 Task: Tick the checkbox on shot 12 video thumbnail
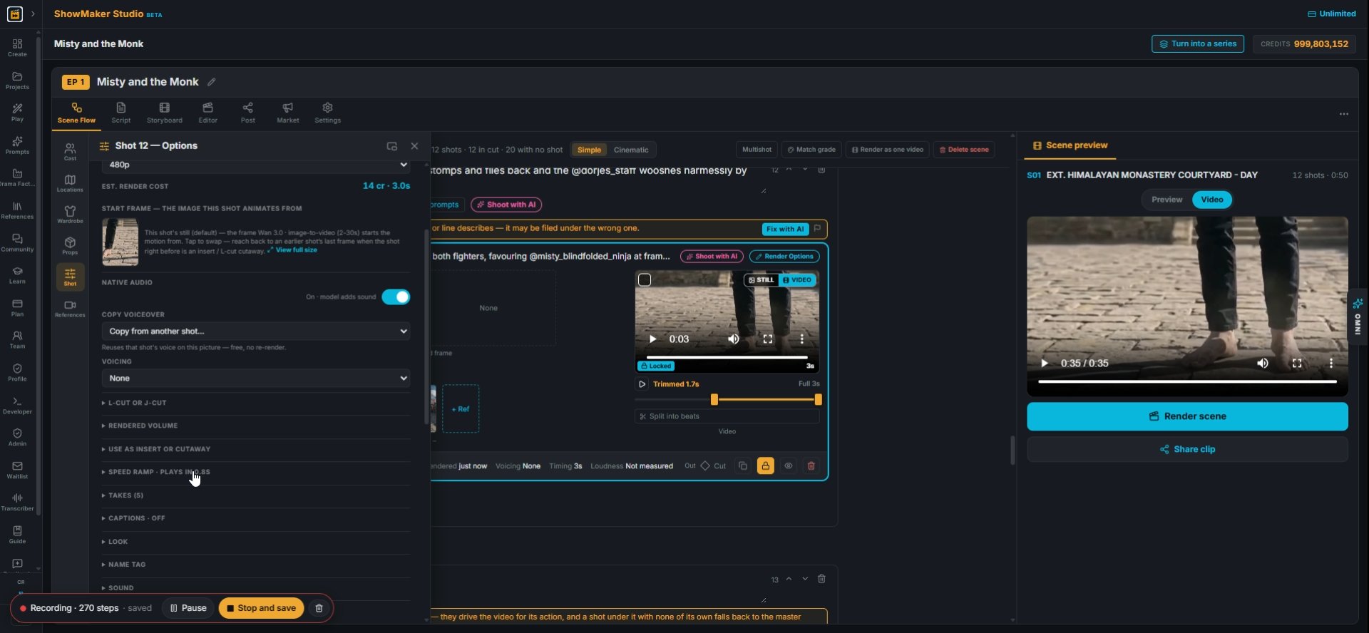(x=645, y=280)
